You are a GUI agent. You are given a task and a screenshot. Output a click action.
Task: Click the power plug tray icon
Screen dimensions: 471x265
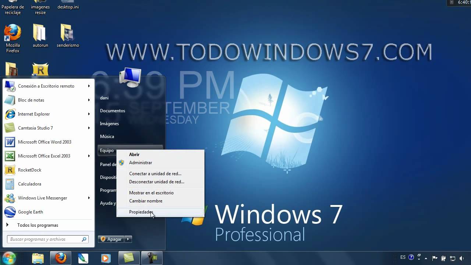[443, 258]
